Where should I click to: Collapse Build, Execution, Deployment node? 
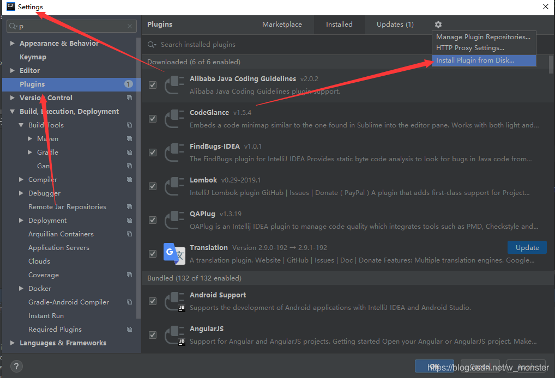tap(13, 111)
